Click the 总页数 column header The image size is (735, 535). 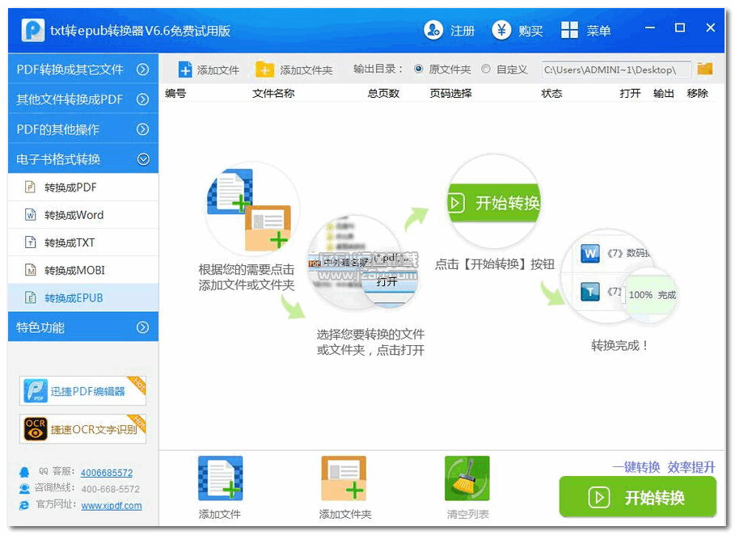pyautogui.click(x=383, y=93)
